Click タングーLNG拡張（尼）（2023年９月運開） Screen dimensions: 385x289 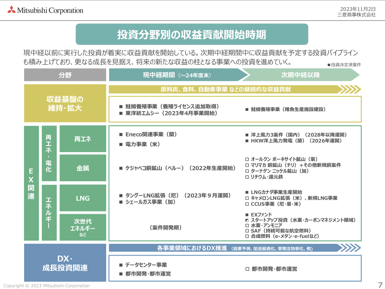coord(178,195)
